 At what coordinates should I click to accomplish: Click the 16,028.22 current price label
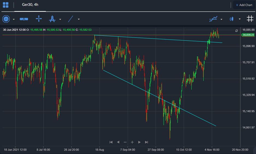(248, 35)
